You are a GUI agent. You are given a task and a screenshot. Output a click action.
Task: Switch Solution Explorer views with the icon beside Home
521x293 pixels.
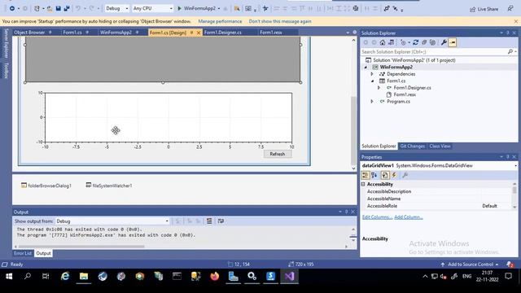(x=391, y=42)
